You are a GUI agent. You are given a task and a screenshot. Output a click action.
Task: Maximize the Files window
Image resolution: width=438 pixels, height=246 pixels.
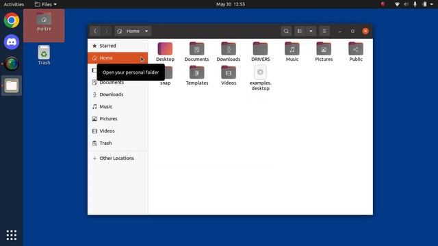coord(352,31)
